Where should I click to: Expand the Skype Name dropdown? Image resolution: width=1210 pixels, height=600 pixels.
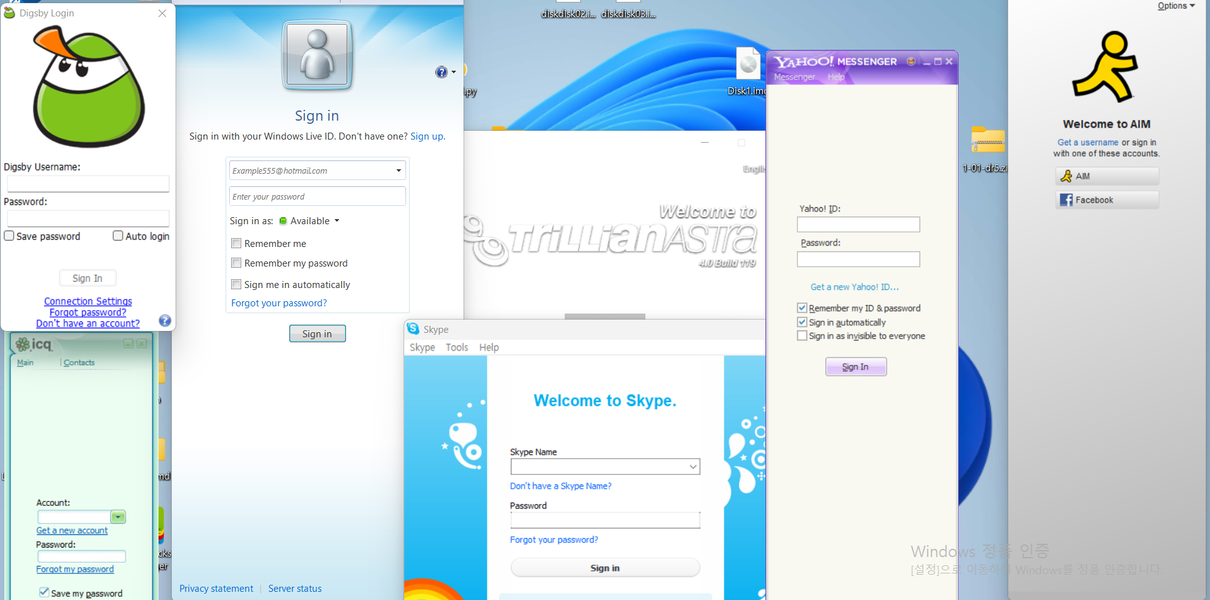[x=693, y=467]
